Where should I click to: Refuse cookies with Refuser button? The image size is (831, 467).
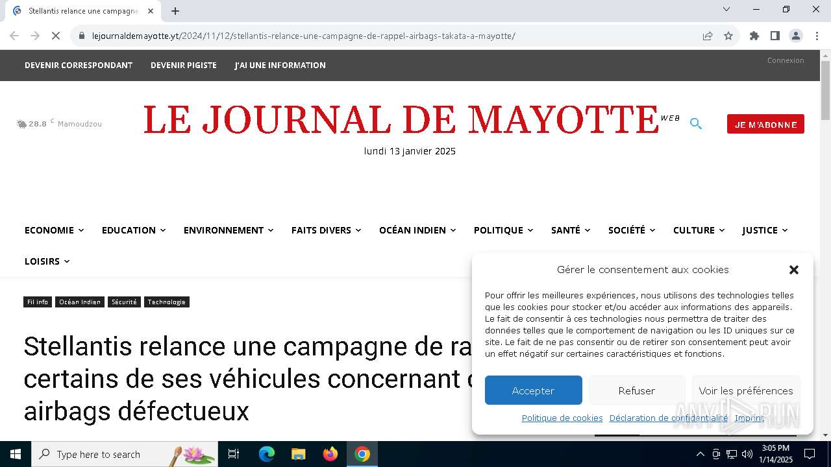636,390
